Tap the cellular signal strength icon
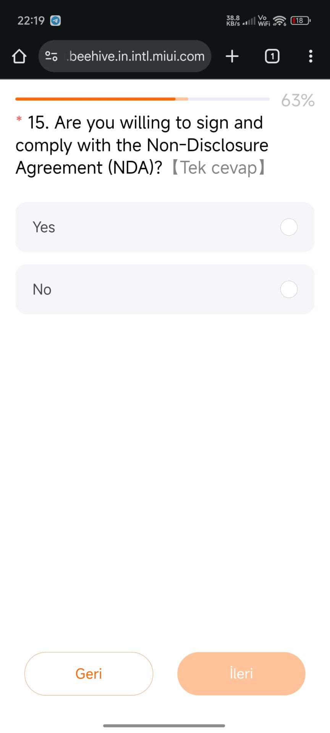Image resolution: width=330 pixels, height=733 pixels. coord(249,21)
